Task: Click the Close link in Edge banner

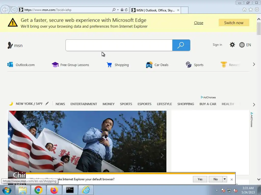Action: 199,23
